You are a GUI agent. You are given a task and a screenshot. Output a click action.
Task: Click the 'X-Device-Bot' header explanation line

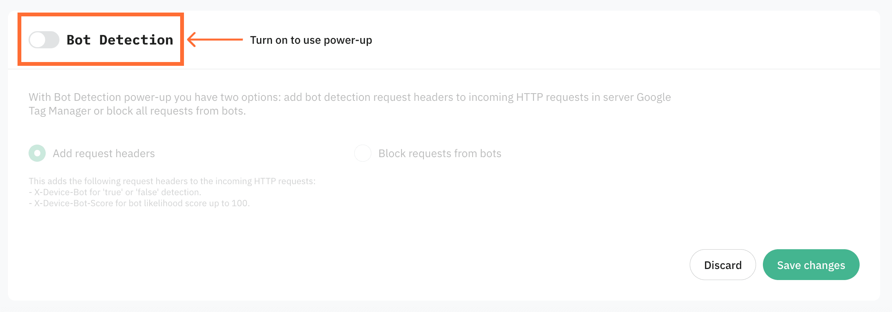pos(114,192)
